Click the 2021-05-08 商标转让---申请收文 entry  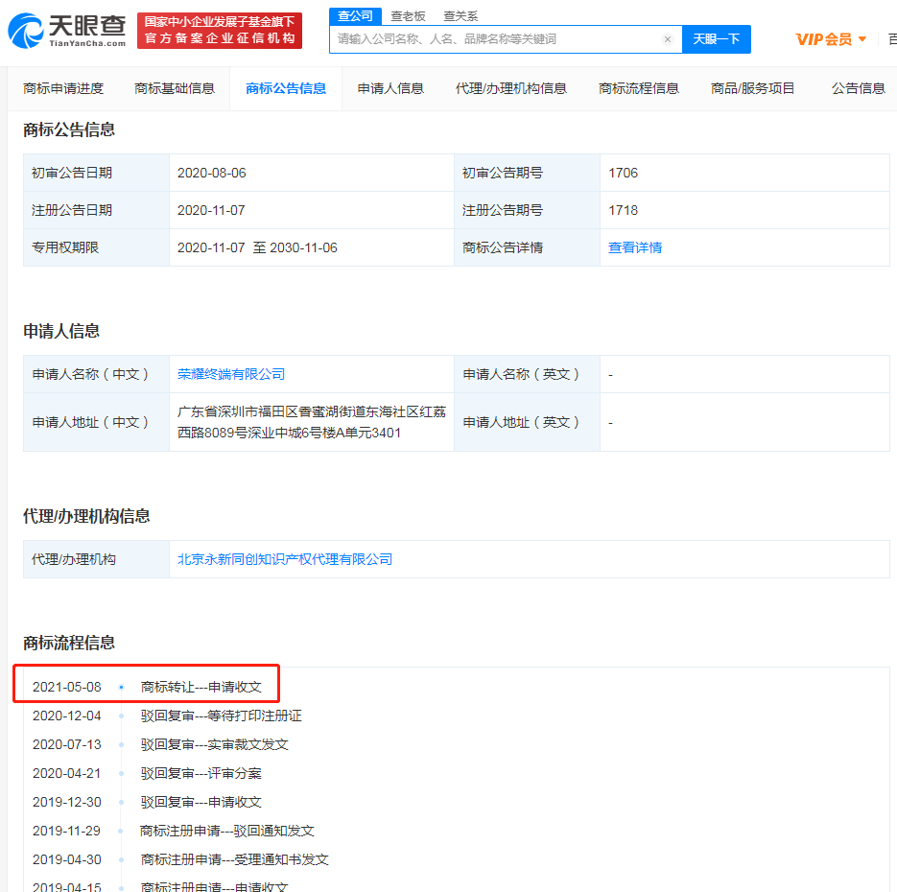[x=147, y=687]
